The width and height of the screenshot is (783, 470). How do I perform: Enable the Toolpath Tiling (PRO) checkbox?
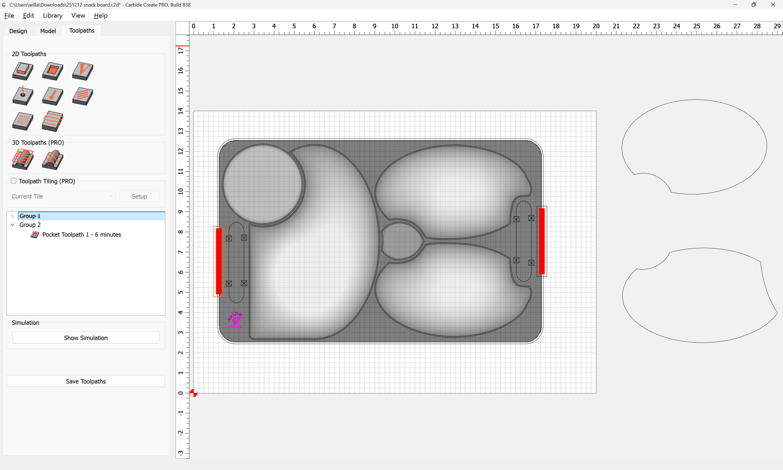(14, 181)
